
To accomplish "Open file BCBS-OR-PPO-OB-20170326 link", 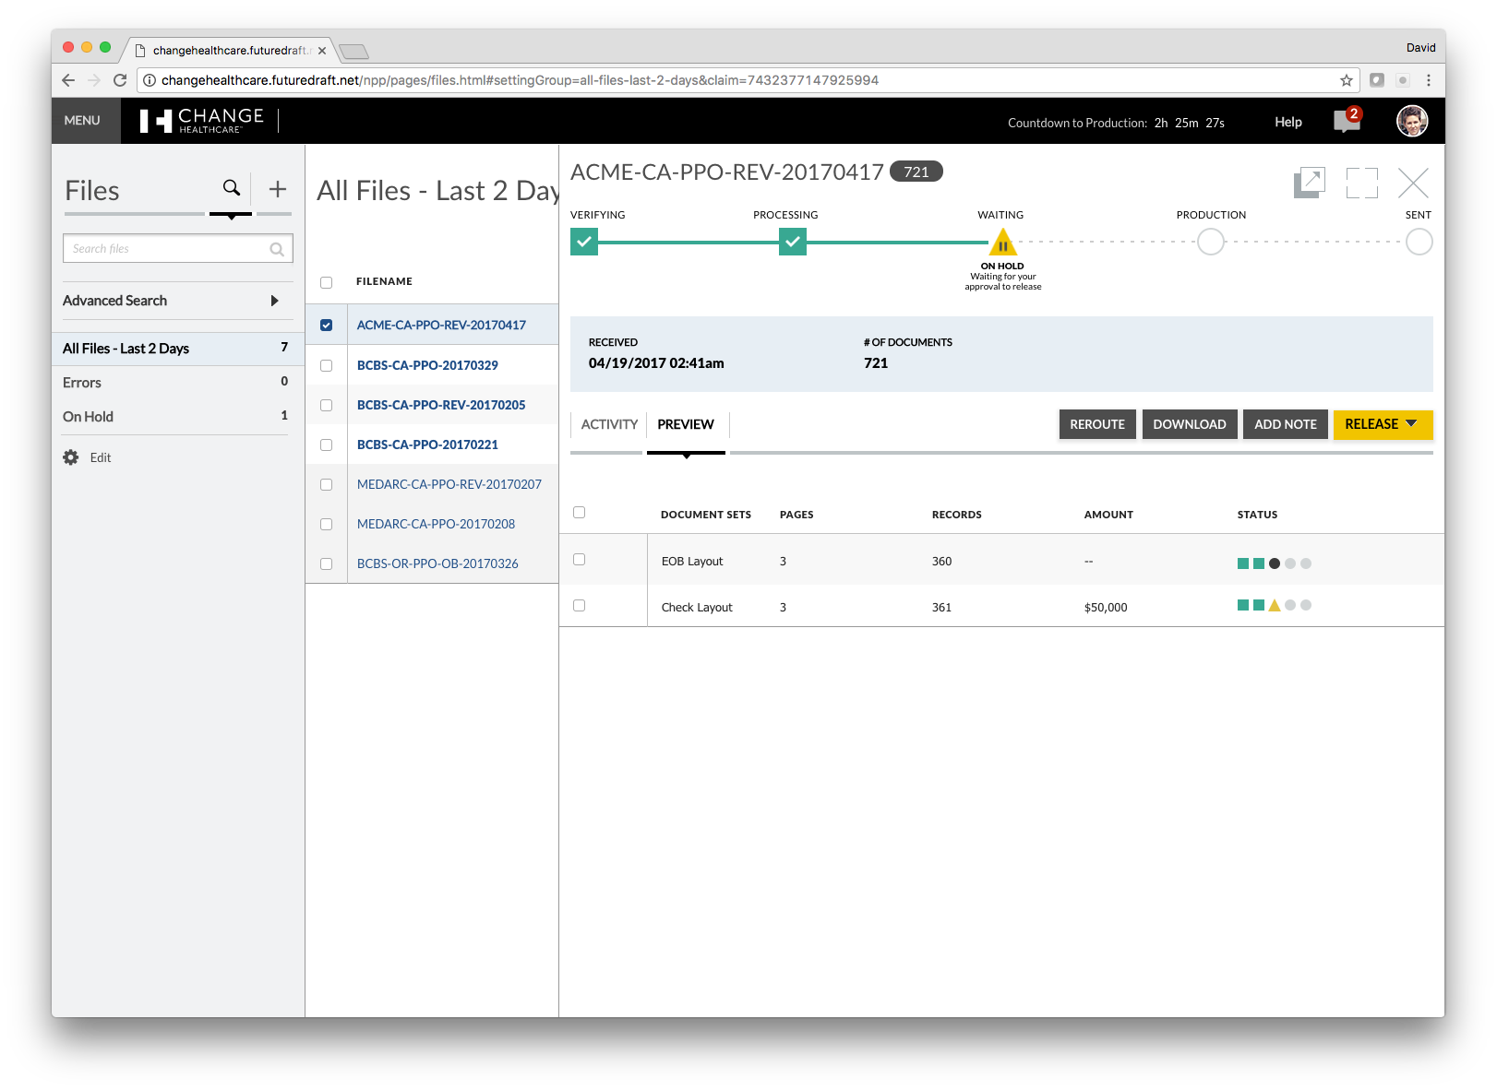I will 437,563.
